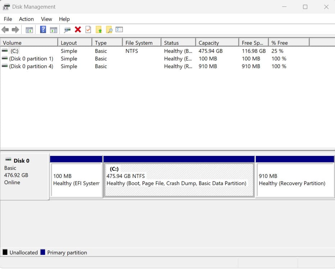
Task: Open the View menu
Action: point(46,19)
